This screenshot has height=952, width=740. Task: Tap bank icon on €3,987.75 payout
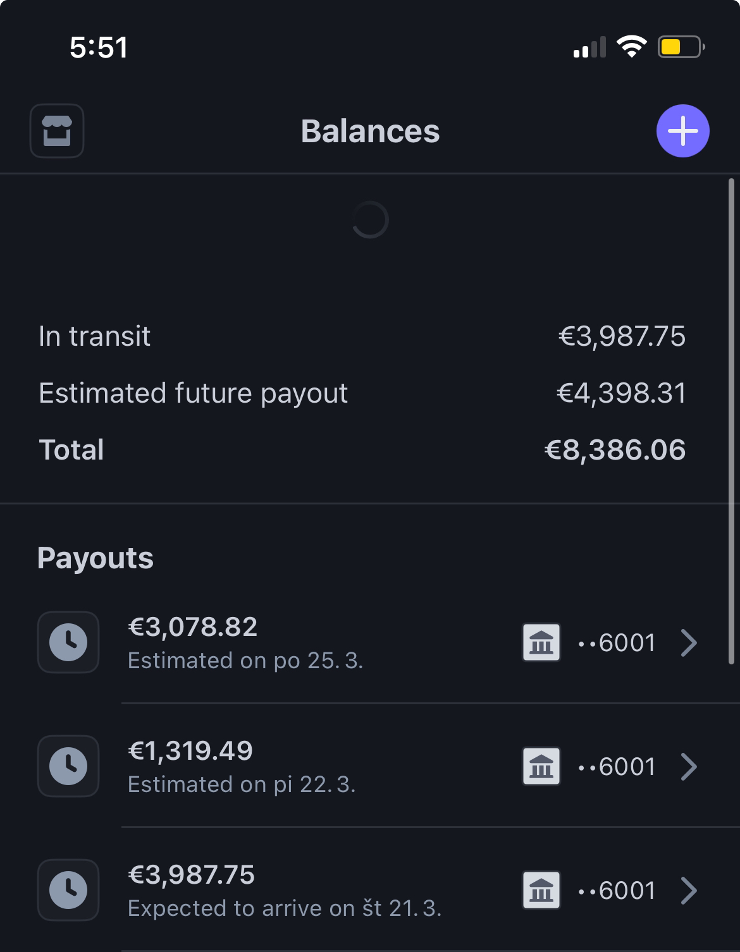click(x=541, y=891)
